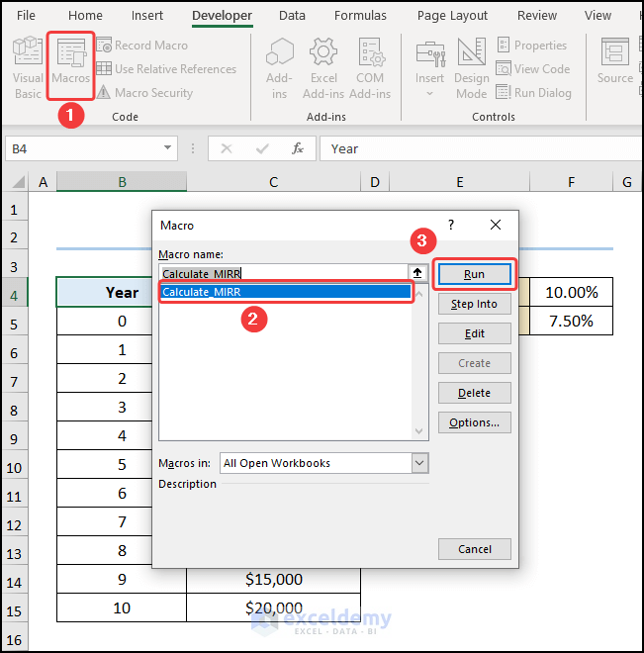644x653 pixels.
Task: Open control Properties
Action: 532,45
